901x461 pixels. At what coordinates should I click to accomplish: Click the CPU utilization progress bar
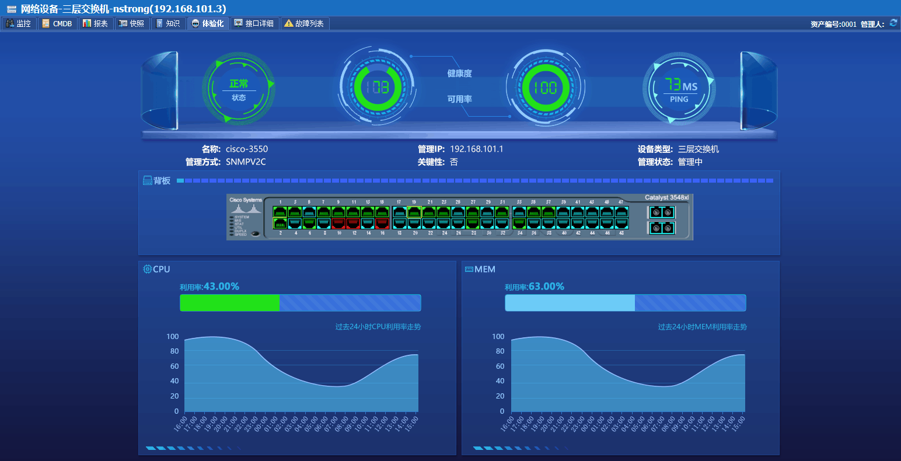(x=301, y=303)
